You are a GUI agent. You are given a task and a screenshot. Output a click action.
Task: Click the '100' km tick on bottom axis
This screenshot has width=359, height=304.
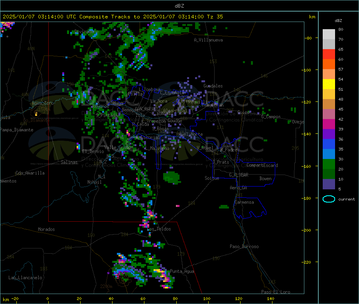pos(207,299)
